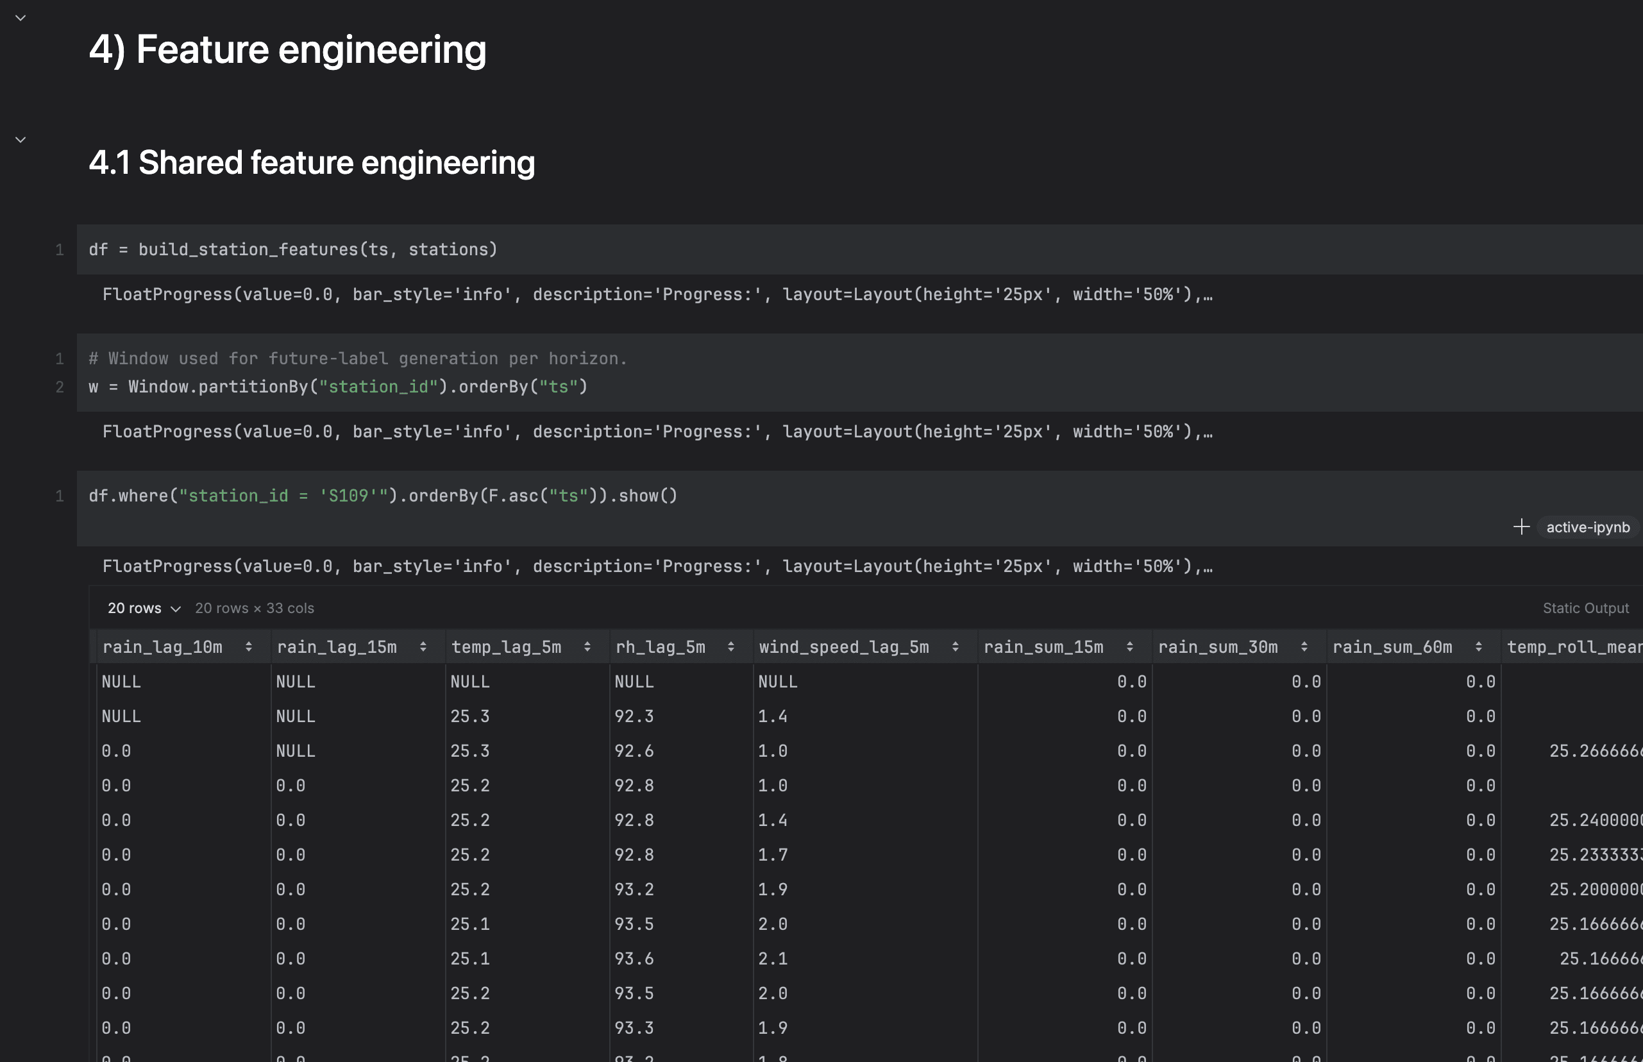Screen dimensions: 1643x1062
Task: Click the sort icon on wind_speed_lag_5m column
Action: (955, 646)
